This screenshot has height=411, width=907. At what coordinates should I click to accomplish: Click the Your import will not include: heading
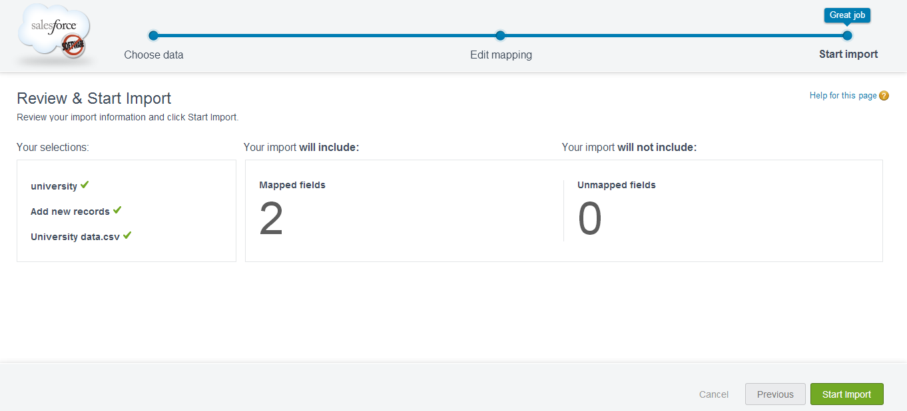[x=629, y=148]
